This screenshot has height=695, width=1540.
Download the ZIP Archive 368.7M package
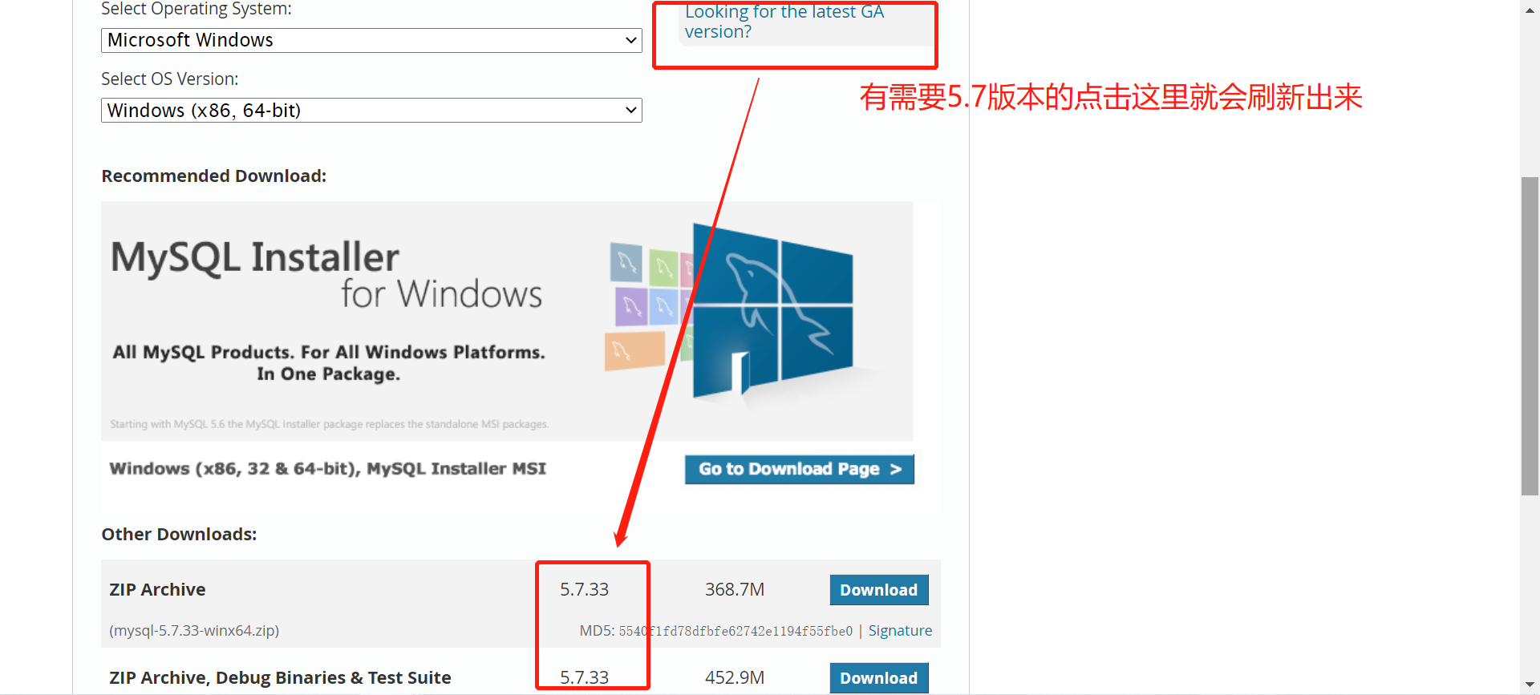[x=879, y=590]
